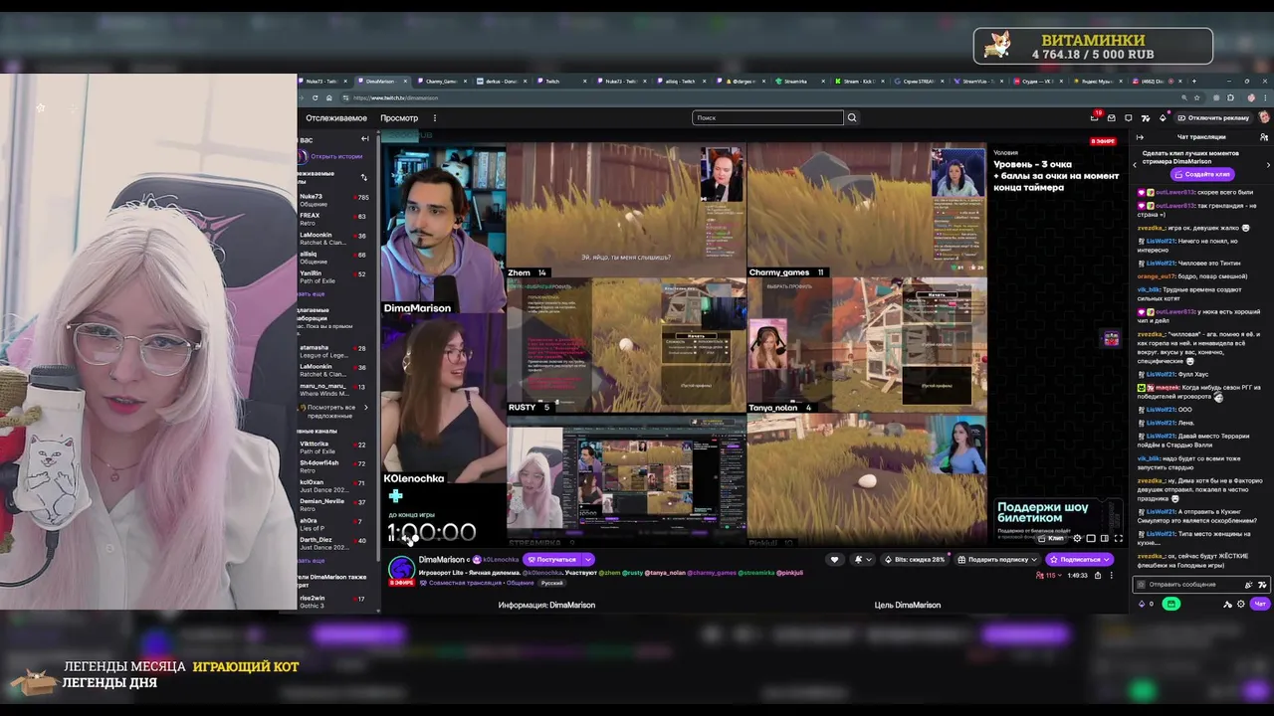This screenshot has height=716, width=1274.
Task: Open chat settings gear icon
Action: point(1241,604)
